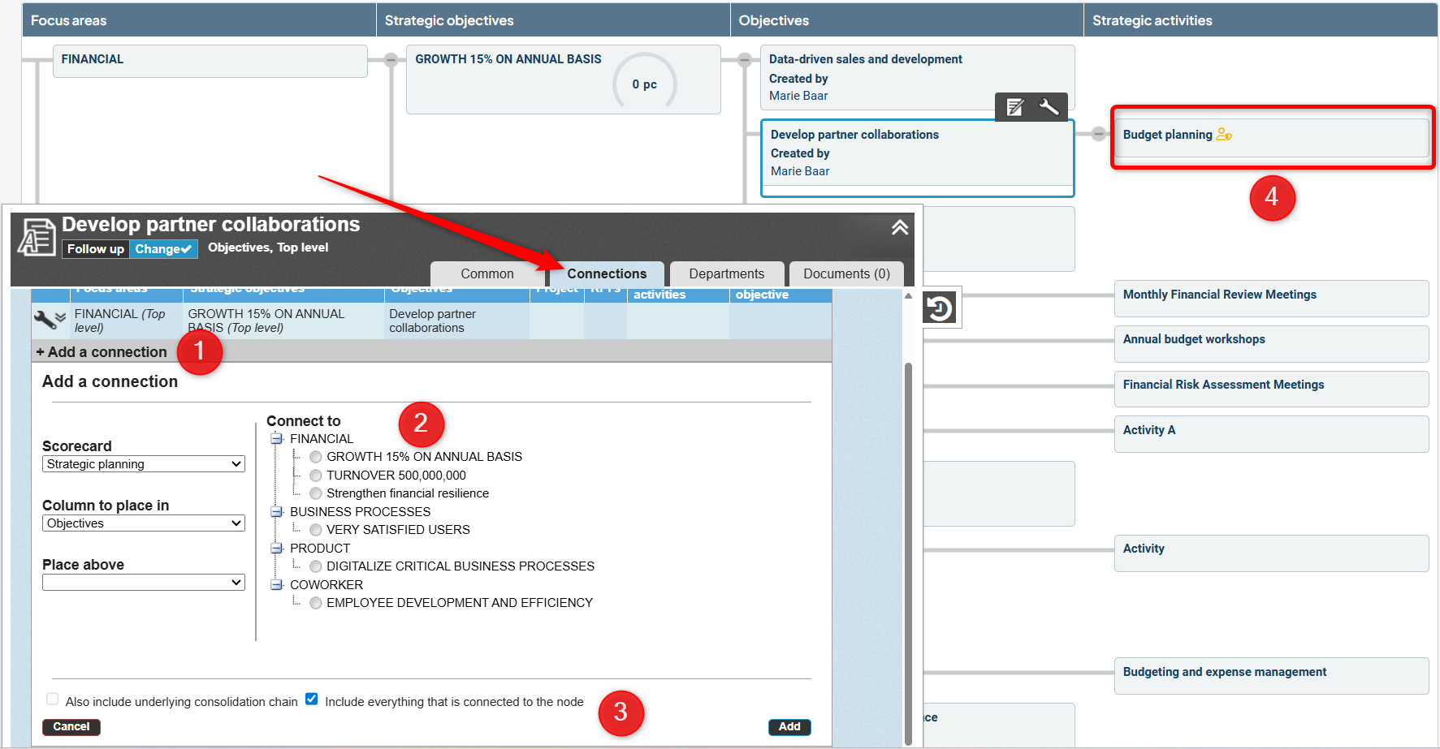
Task: Click the panel's vertical scrollbar
Action: point(908,552)
